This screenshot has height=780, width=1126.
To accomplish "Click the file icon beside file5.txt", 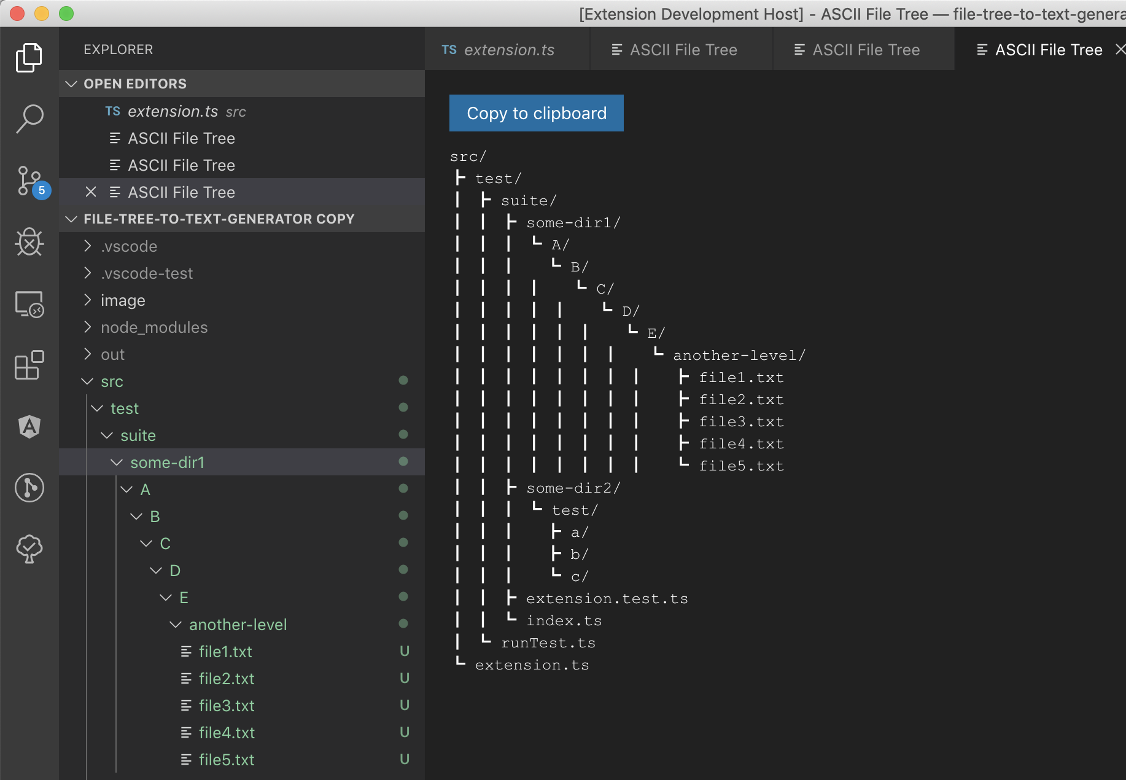I will coord(186,760).
